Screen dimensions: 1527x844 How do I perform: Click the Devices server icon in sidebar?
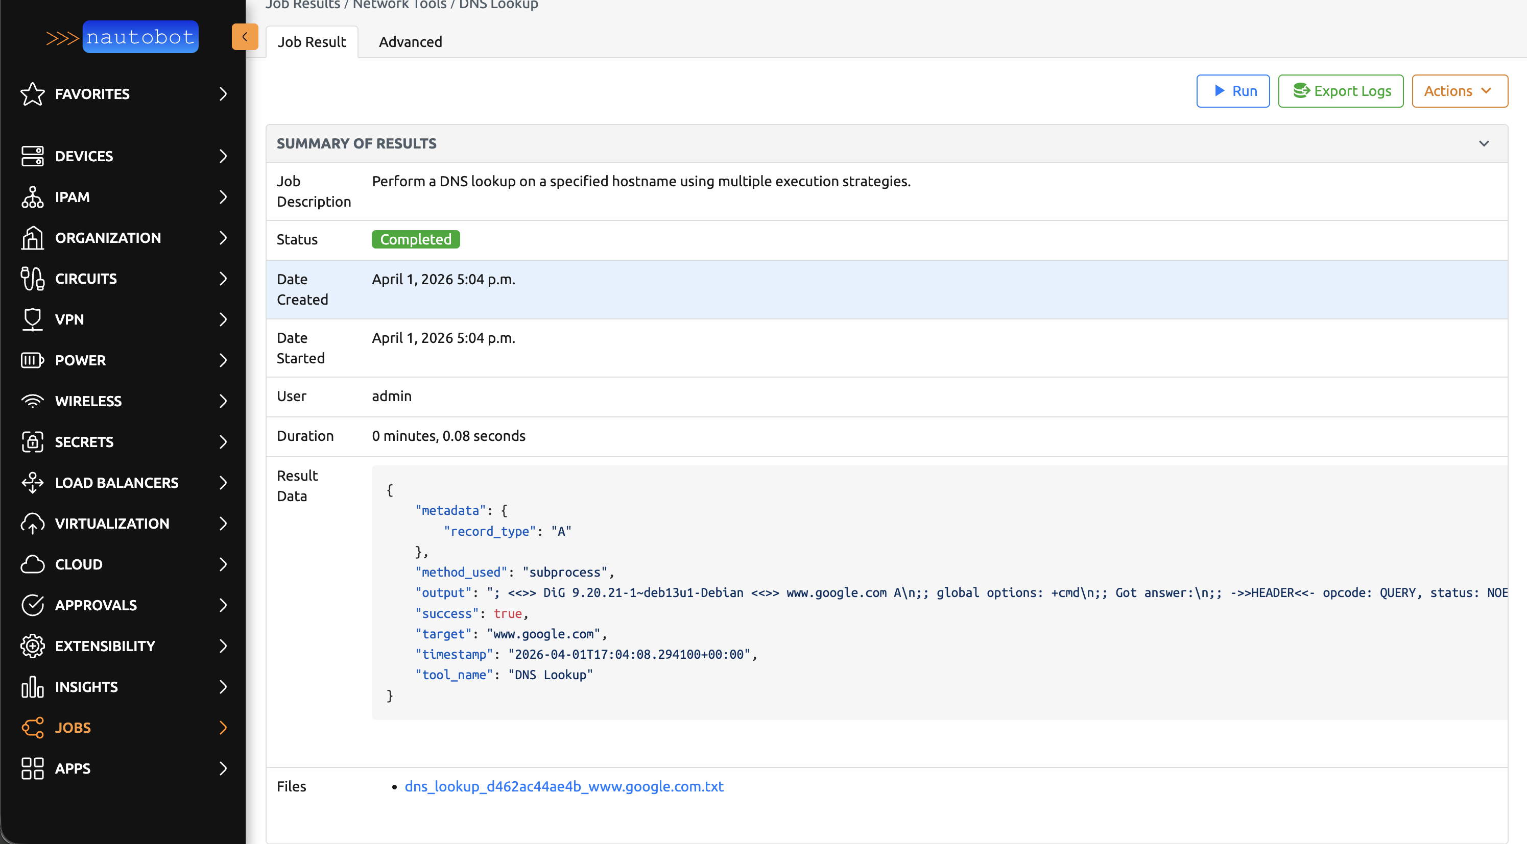coord(32,156)
